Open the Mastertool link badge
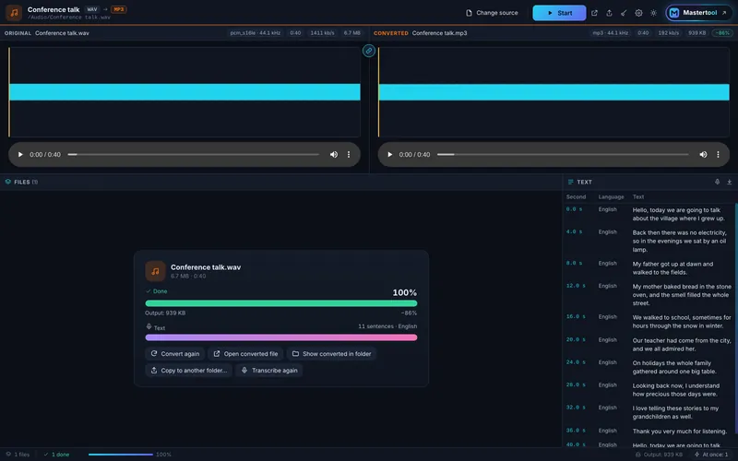This screenshot has height=461, width=738. (698, 13)
